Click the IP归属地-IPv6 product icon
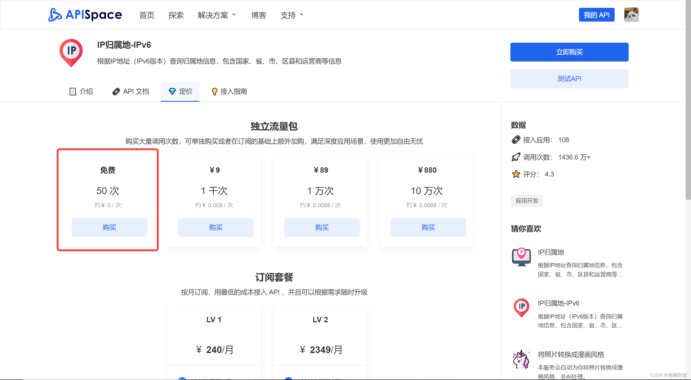Viewport: 691px width, 380px height. point(71,53)
